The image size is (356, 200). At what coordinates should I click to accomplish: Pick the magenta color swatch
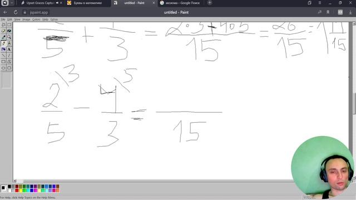36,190
